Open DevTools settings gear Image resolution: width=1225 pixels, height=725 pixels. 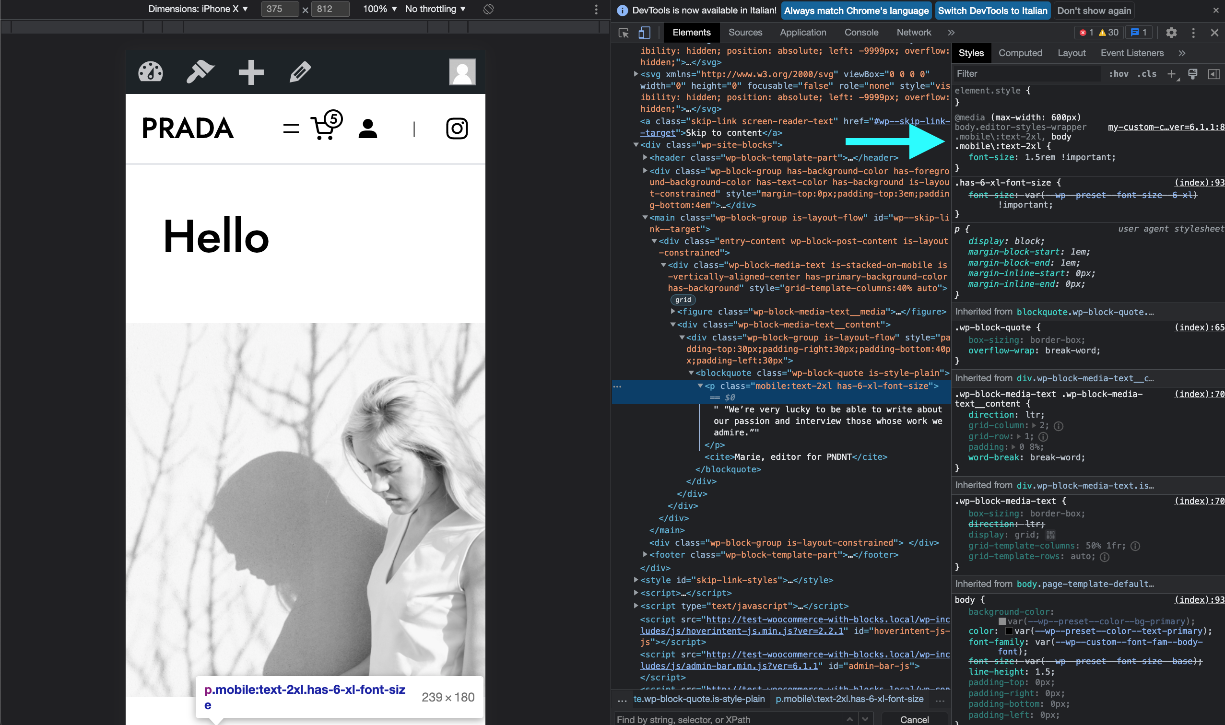click(x=1171, y=33)
